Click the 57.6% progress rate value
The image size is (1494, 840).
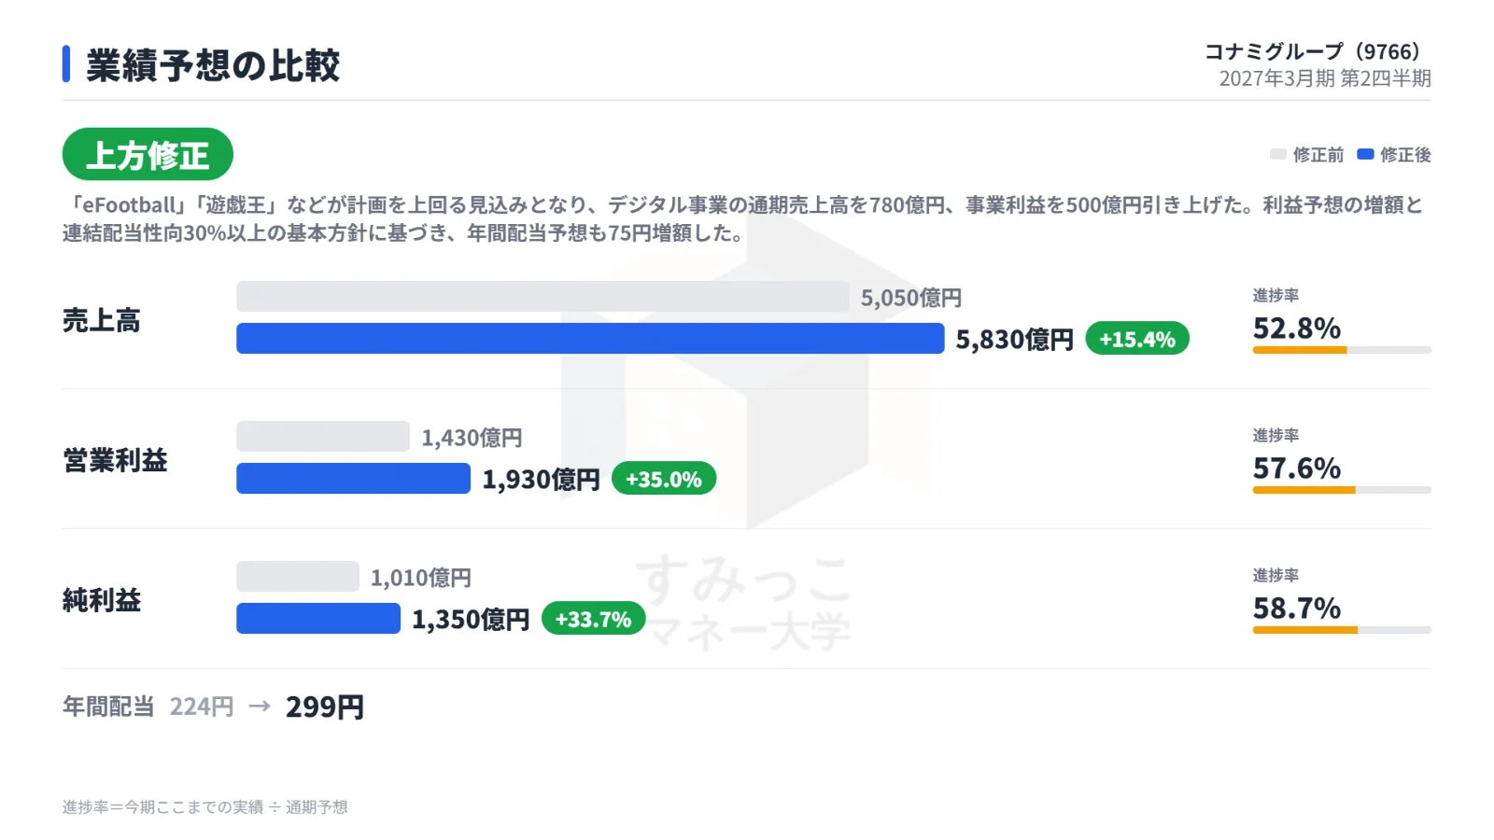(x=1297, y=469)
